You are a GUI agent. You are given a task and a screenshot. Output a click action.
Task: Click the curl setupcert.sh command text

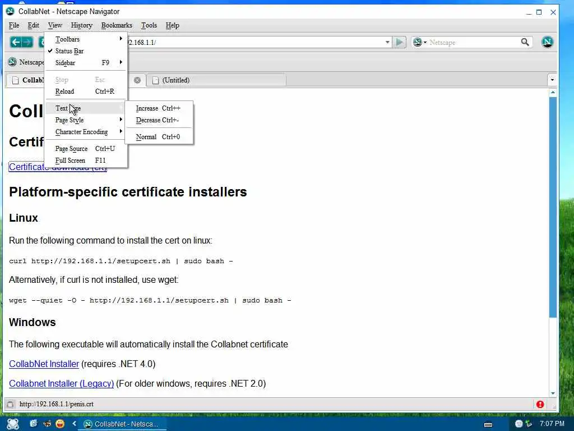121,261
